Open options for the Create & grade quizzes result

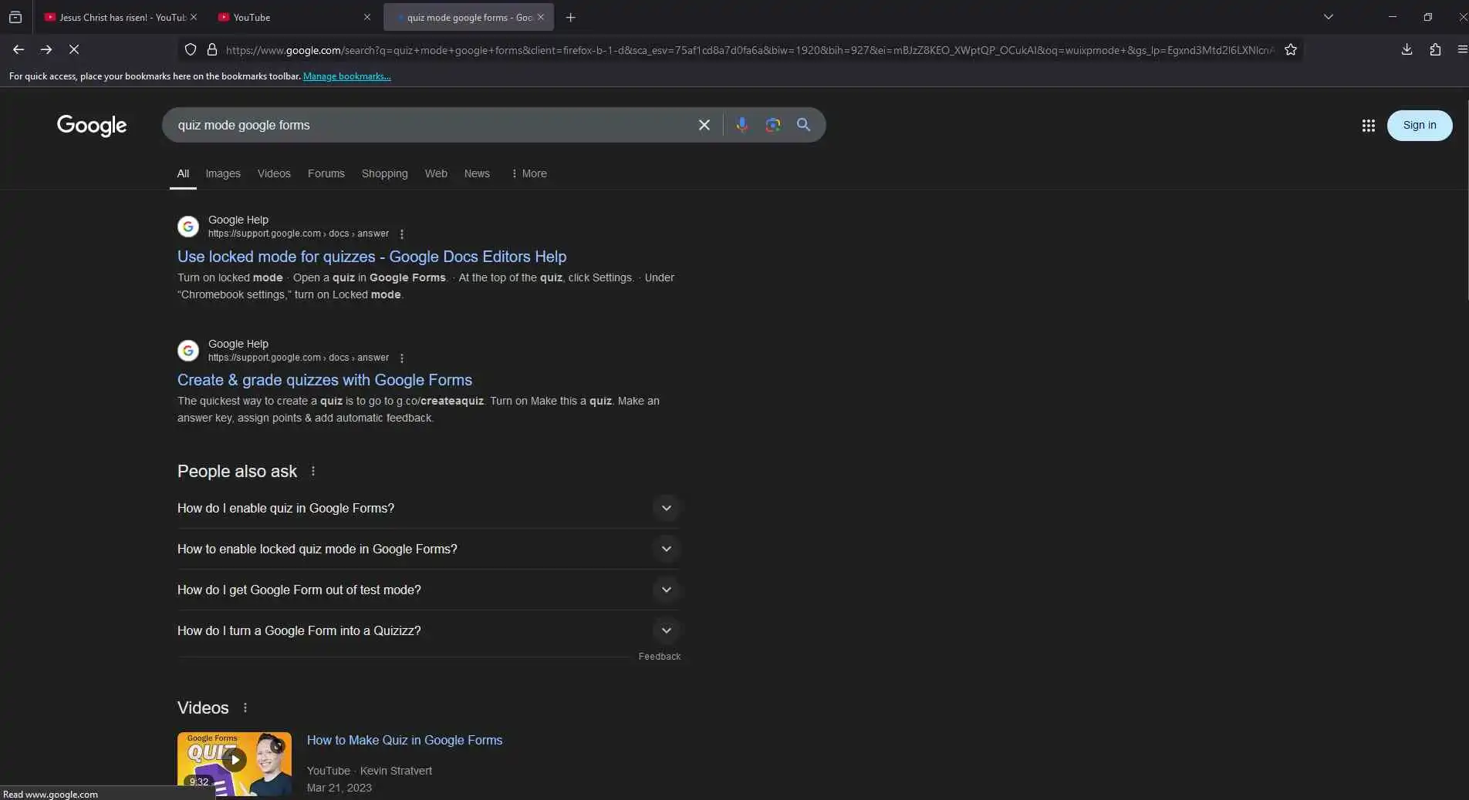click(402, 358)
